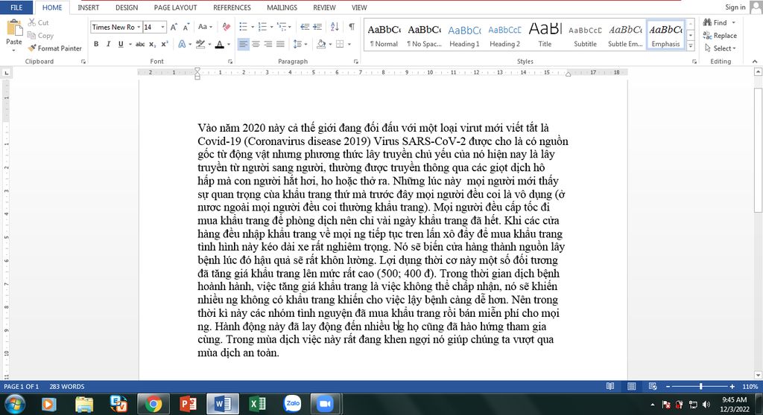Copy selection to clipboard
This screenshot has height=415, width=763.
point(40,36)
